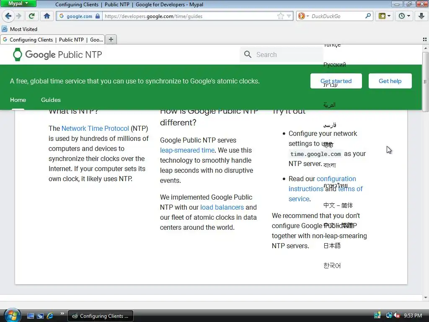429x322 pixels.
Task: Click the padlock site security icon
Action: coord(98,16)
